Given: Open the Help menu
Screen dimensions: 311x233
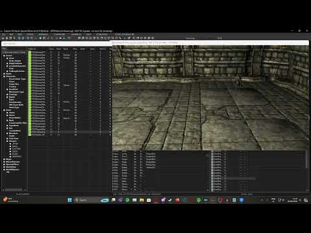Looking at the screenshot, I should [88, 34].
